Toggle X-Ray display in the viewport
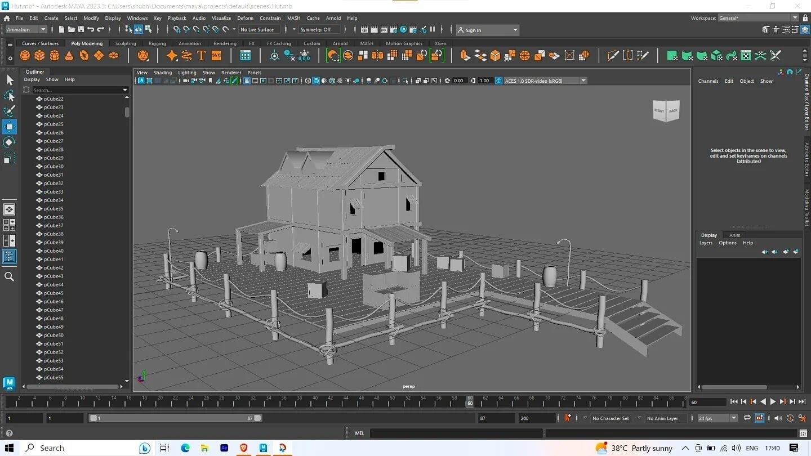This screenshot has height=456, width=811. (340, 81)
